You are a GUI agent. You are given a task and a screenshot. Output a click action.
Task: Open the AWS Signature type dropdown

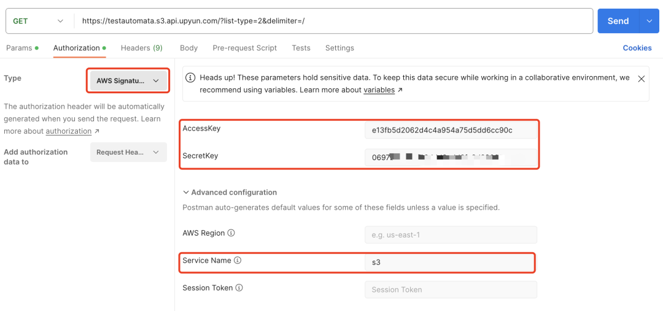point(128,81)
